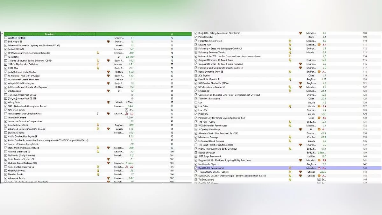Click heart icon on Enhanced Textures Detail row
Viewport: 382px width, 215px height.
(108, 129)
